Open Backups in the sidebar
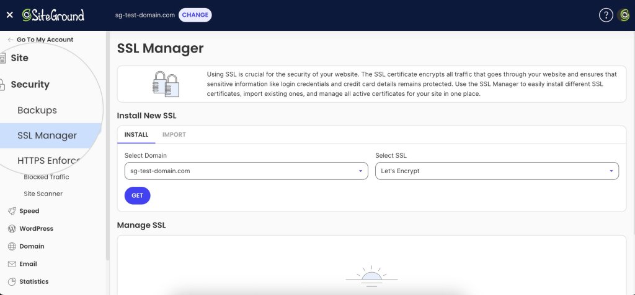 tap(37, 111)
